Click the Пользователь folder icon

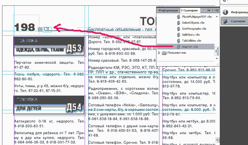pyautogui.click(x=164, y=53)
